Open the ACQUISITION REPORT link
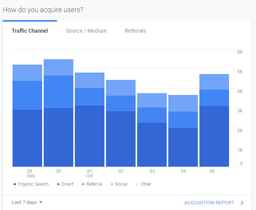The width and height of the screenshot is (256, 210). pyautogui.click(x=209, y=203)
